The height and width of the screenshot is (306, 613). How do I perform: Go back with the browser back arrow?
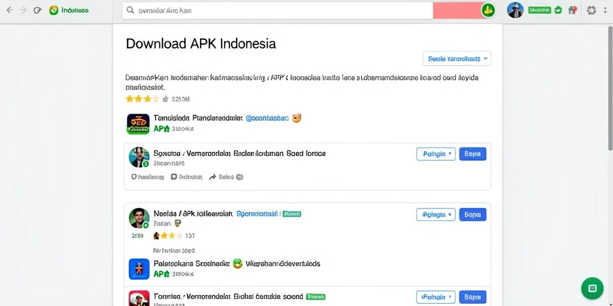click(x=10, y=10)
